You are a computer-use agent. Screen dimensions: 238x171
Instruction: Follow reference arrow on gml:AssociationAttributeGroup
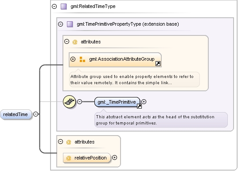[158, 64]
